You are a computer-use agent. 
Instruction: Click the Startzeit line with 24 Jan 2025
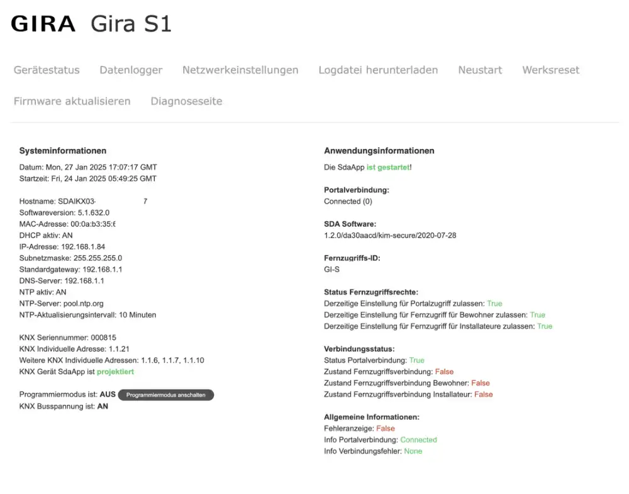[x=88, y=178]
